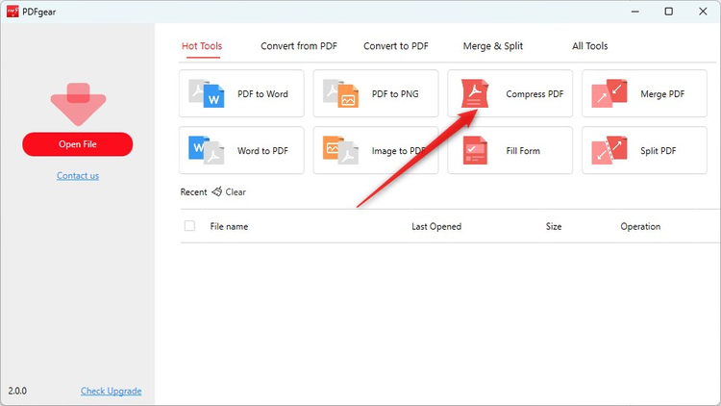Switch to the Hot Tools tab
The height and width of the screenshot is (406, 721).
[x=202, y=46]
